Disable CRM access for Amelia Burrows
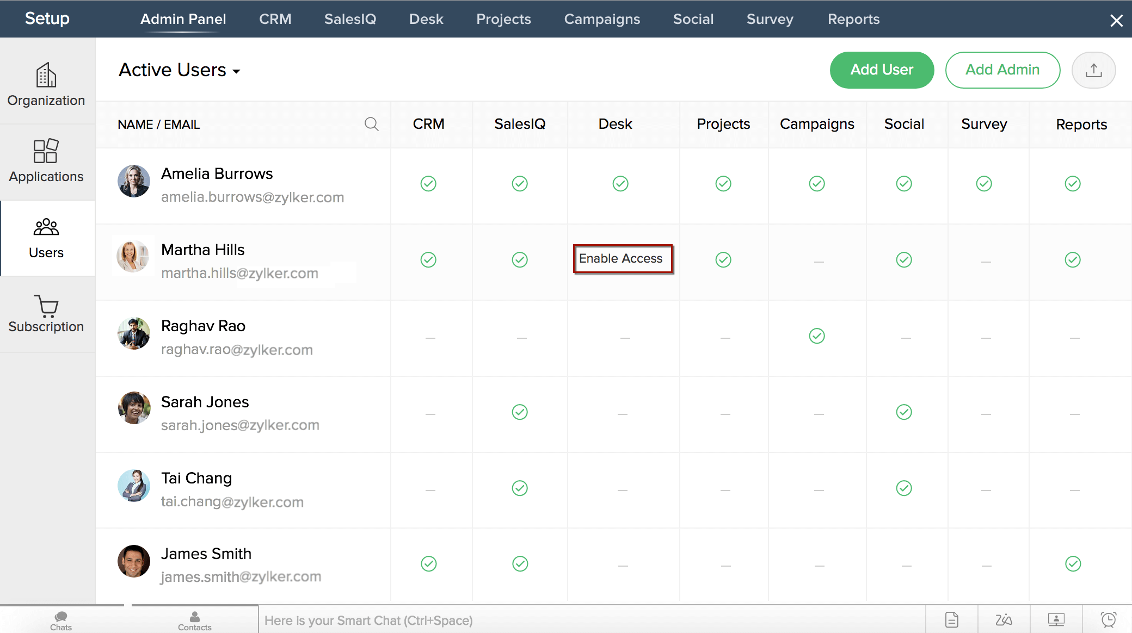This screenshot has height=633, width=1132. [429, 183]
